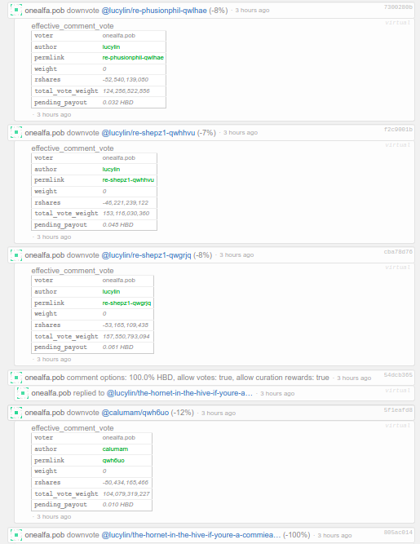Click transaction ID 5f1eafd8
420x544 pixels.
pyautogui.click(x=398, y=409)
